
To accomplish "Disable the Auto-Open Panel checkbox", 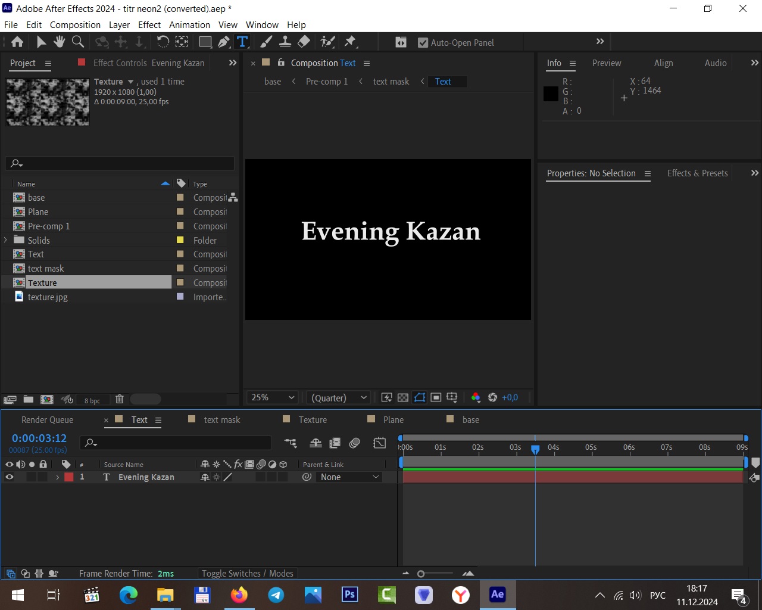I will tap(423, 43).
